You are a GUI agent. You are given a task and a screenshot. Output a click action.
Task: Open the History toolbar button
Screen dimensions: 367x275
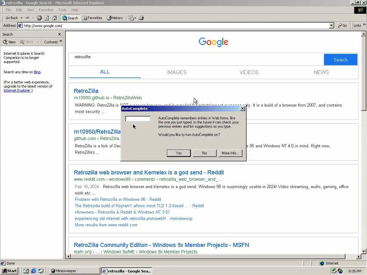[x=115, y=18]
